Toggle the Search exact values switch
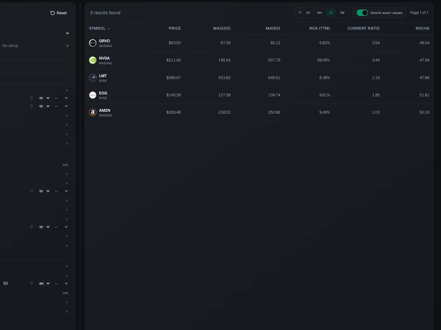The height and width of the screenshot is (330, 441). point(362,13)
